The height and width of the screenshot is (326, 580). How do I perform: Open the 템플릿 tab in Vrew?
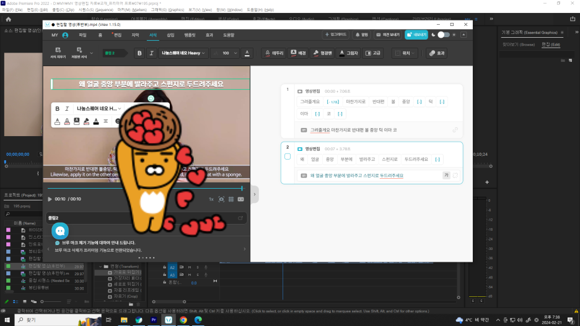(190, 35)
